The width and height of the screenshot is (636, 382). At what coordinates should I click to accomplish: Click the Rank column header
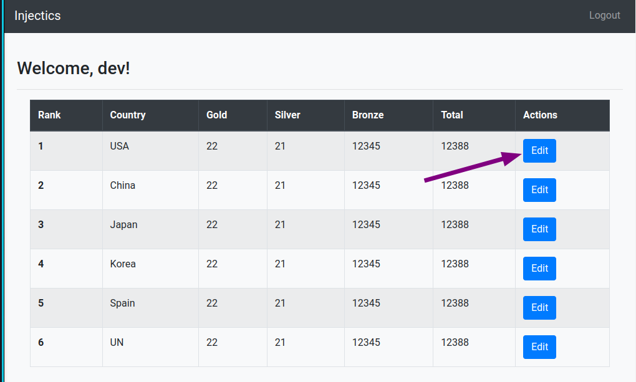pos(50,115)
